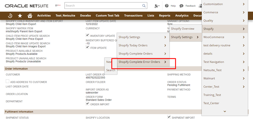This screenshot has width=253, height=119.
Task: Click the Order Information section header
Action: [x=16, y=69]
